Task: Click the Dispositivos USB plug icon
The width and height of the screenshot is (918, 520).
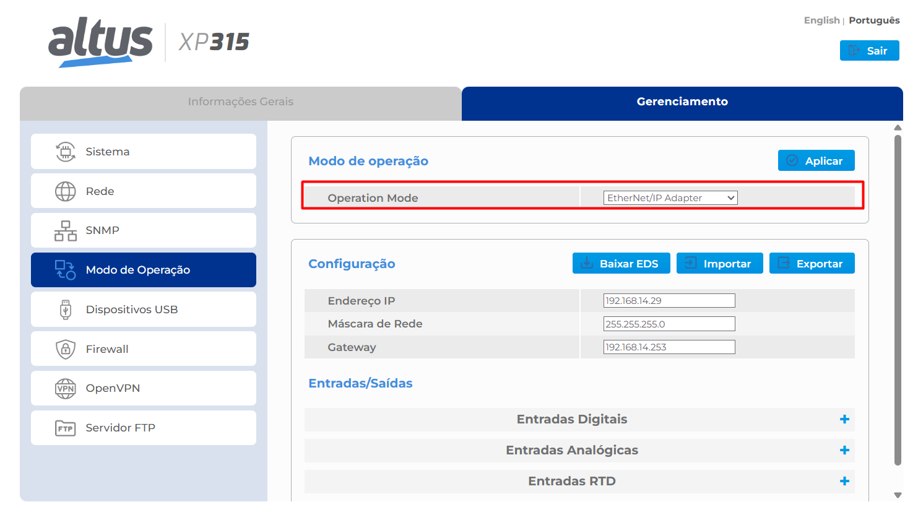Action: click(66, 310)
